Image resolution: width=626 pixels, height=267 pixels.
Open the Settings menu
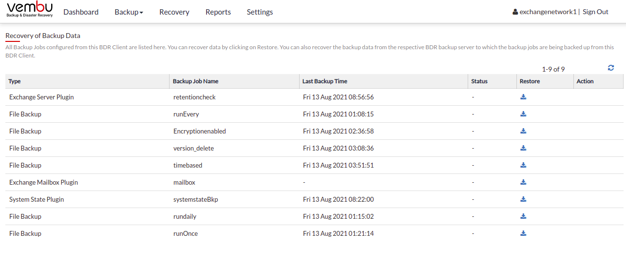[260, 12]
